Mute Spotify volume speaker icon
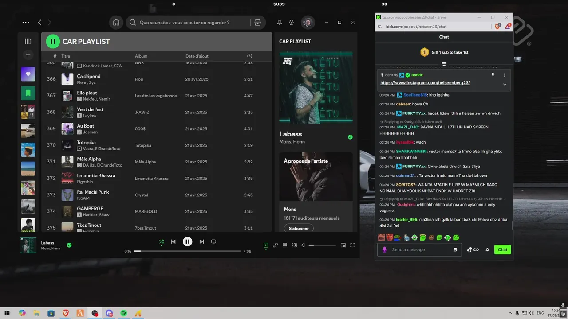Viewport: 568px width, 319px height. (x=304, y=245)
